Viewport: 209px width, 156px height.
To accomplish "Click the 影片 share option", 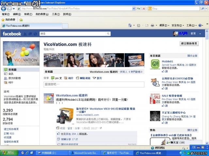I will coord(97,78).
